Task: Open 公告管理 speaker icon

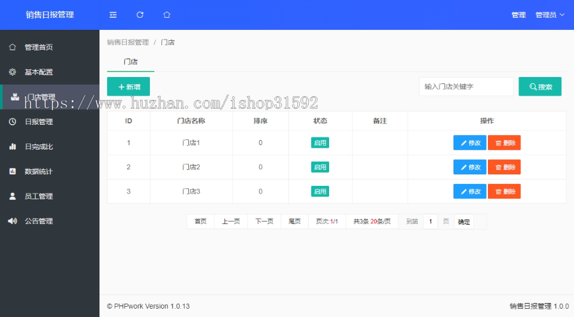Action: [13, 221]
